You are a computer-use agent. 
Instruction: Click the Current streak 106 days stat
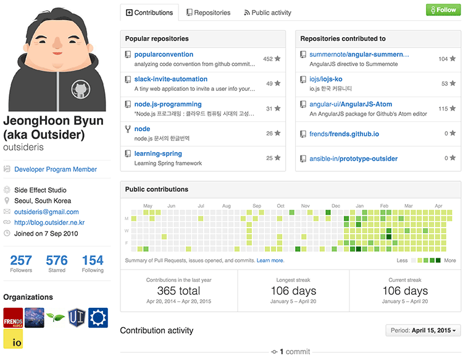coord(405,291)
